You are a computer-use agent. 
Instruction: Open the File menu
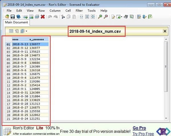tap(9, 11)
